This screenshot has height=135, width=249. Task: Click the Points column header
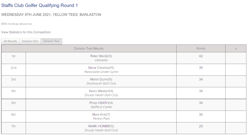pyautogui.click(x=201, y=49)
